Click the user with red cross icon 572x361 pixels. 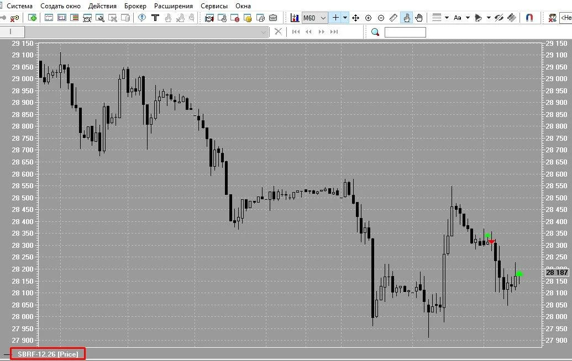[x=553, y=18]
